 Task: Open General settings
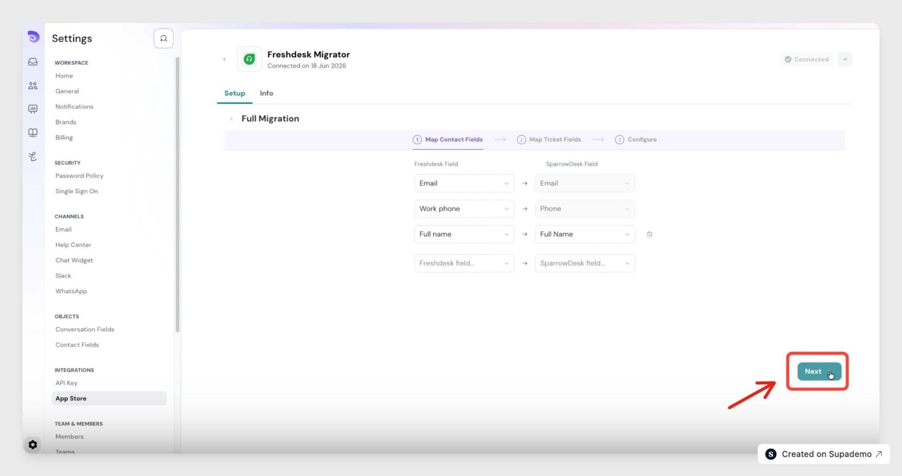(x=67, y=91)
